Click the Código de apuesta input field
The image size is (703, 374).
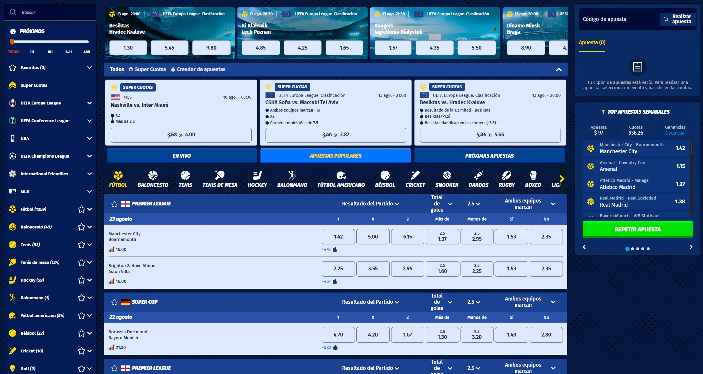click(x=619, y=19)
